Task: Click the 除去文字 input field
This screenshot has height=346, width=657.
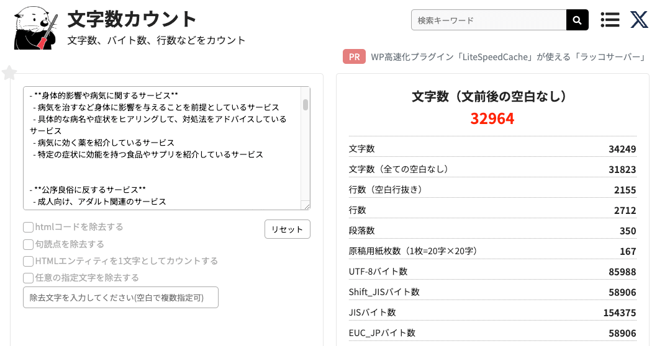Action: [x=120, y=297]
